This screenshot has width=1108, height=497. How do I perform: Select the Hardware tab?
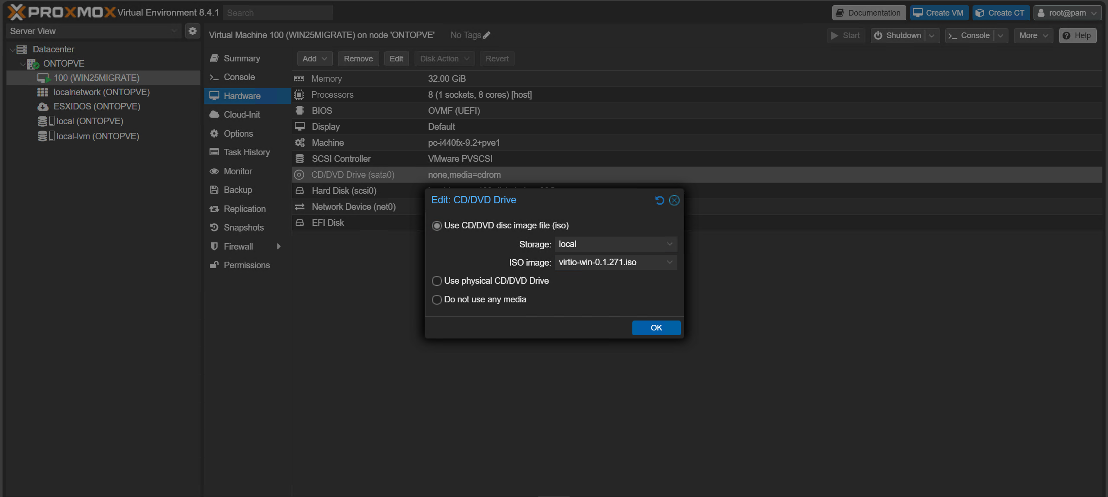(x=248, y=96)
